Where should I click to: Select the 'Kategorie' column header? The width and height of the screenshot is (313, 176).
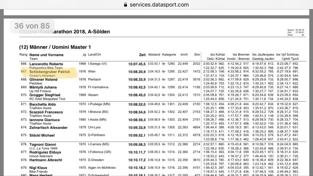coord(169,54)
